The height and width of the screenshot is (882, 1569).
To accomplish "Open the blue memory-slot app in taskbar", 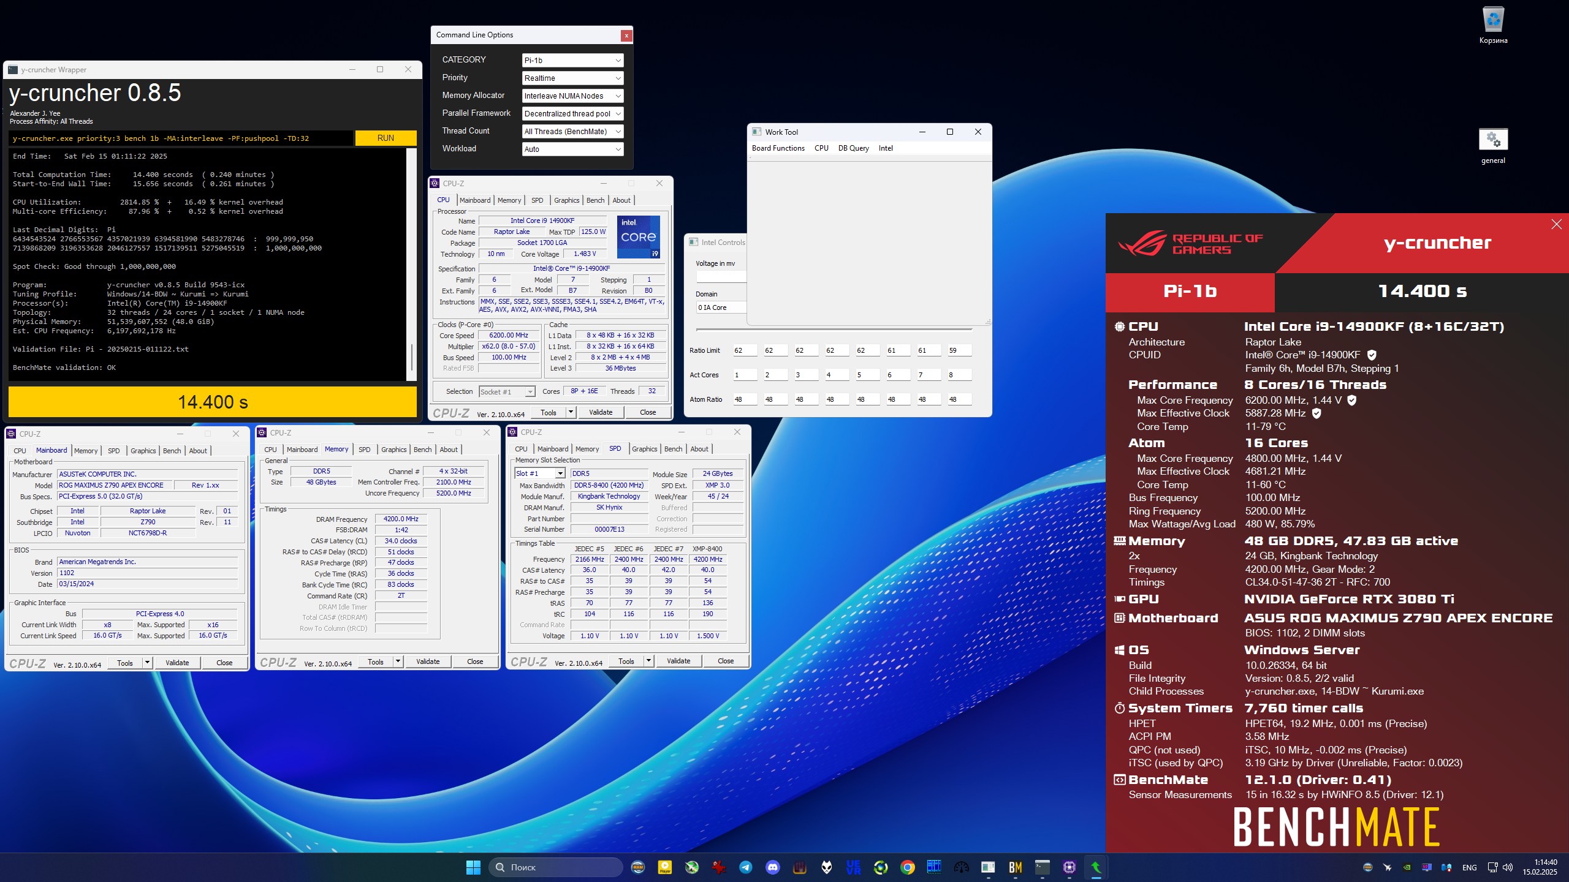I will [935, 867].
